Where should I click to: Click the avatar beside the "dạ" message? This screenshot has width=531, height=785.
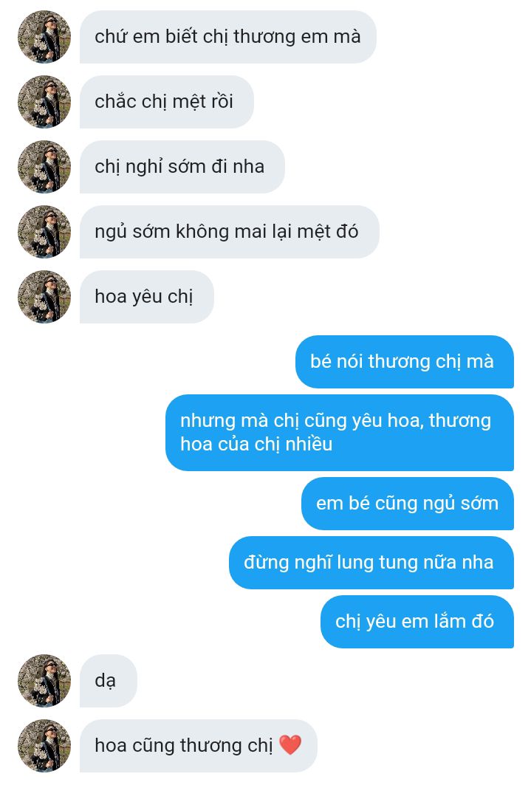(x=44, y=681)
